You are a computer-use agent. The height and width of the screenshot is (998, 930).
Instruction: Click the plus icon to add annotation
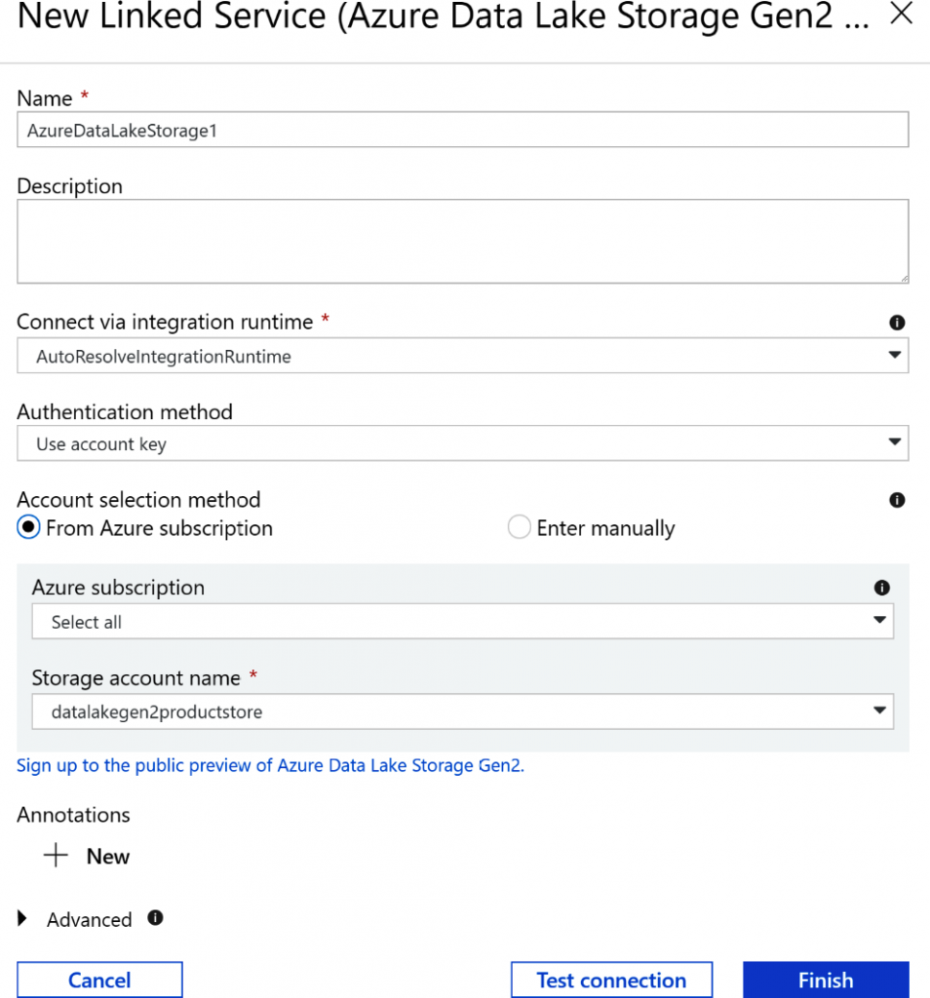point(57,856)
